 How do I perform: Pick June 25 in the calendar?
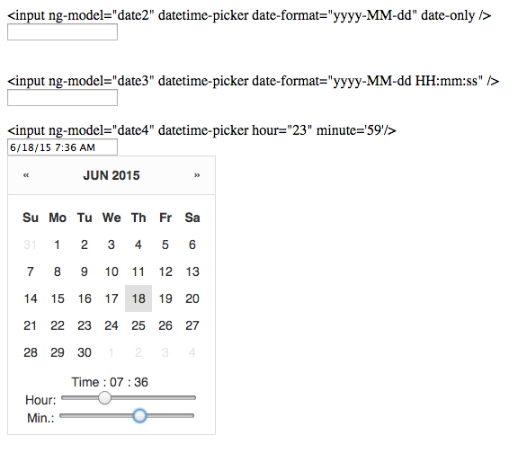(138, 325)
